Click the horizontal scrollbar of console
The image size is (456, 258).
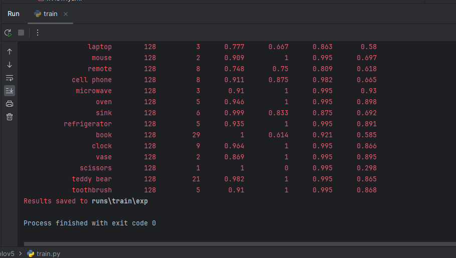(240, 244)
